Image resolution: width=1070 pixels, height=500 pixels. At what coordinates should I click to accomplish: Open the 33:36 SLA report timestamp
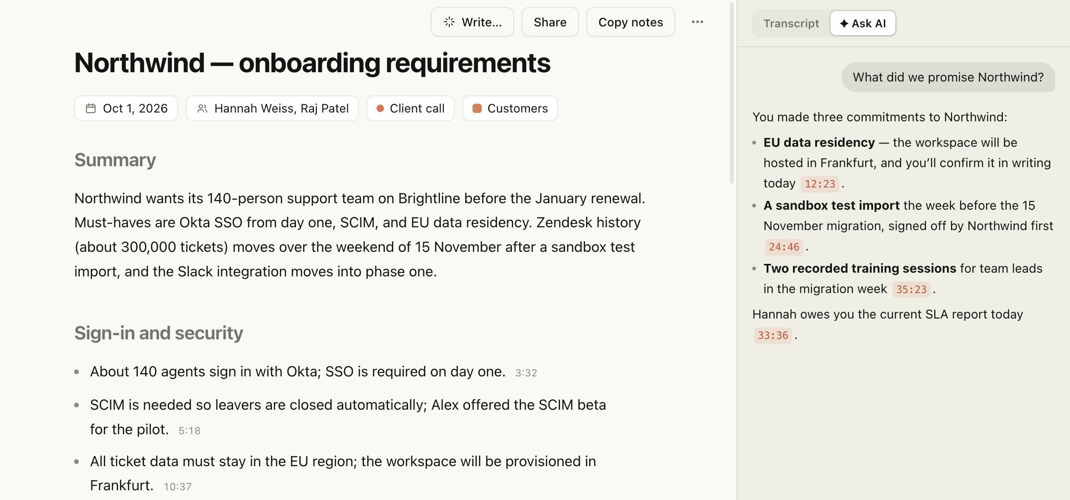pyautogui.click(x=773, y=335)
